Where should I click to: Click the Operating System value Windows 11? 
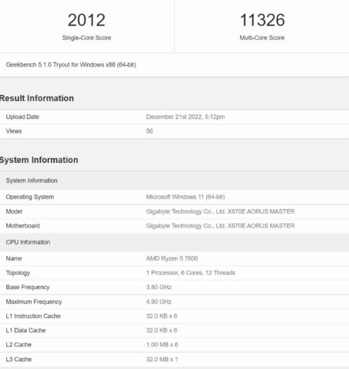185,197
